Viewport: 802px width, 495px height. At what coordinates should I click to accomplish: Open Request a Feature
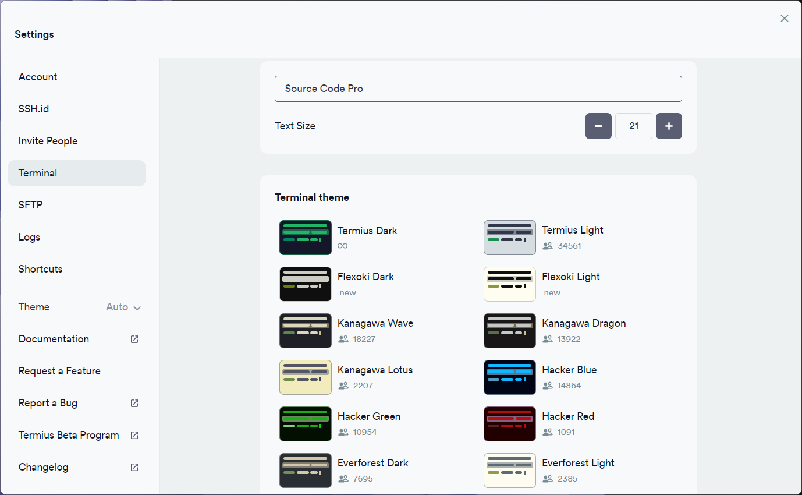click(77, 371)
